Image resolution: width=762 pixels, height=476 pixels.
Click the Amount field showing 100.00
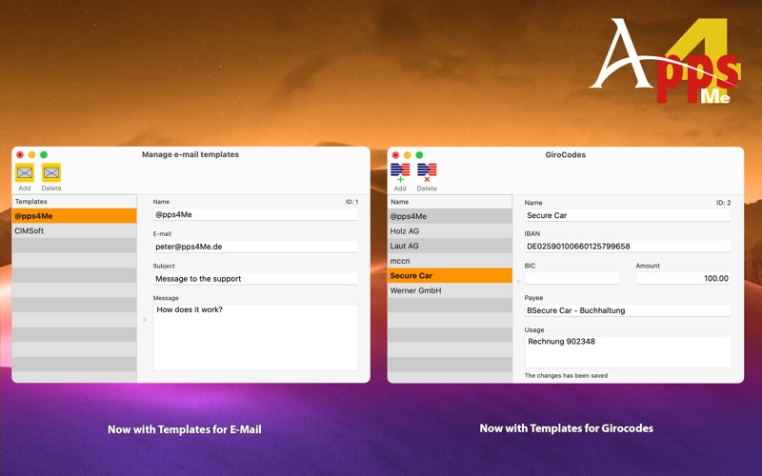[683, 278]
